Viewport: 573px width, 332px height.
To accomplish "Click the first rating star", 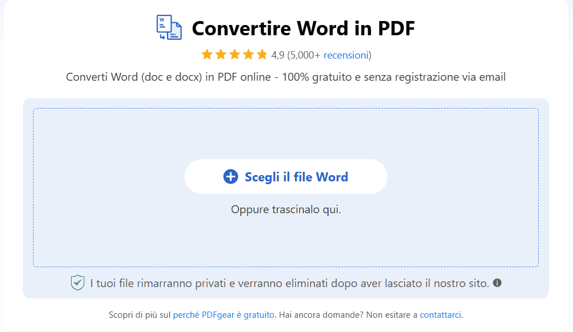I will (208, 55).
